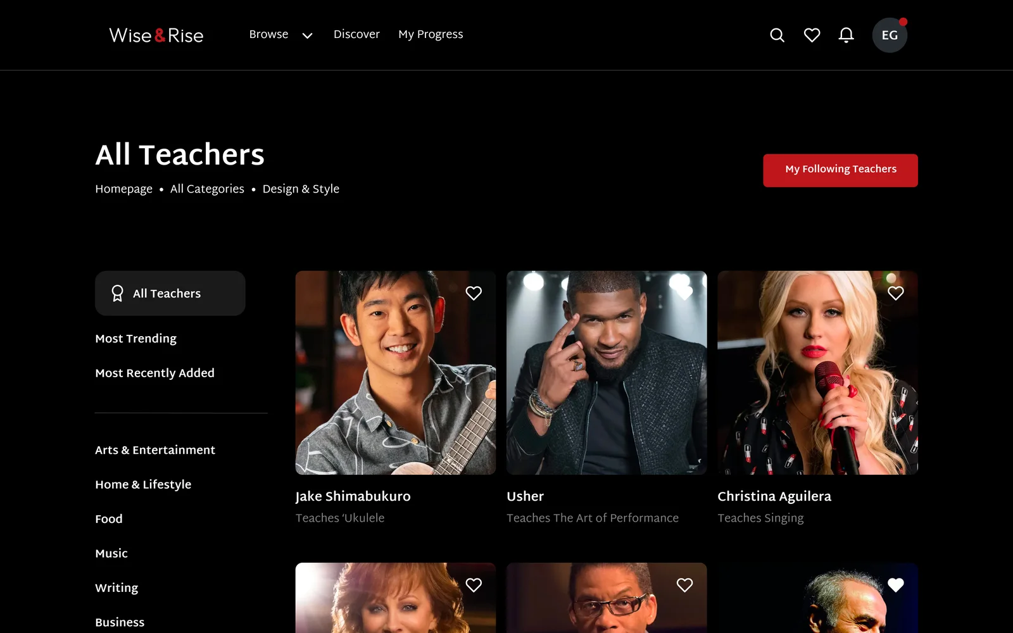The width and height of the screenshot is (1013, 633).
Task: Click 'Teaches The Art of Performance' text
Action: pyautogui.click(x=593, y=518)
